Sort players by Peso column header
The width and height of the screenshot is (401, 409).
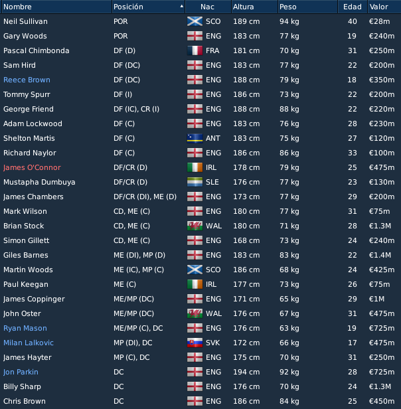click(308, 7)
